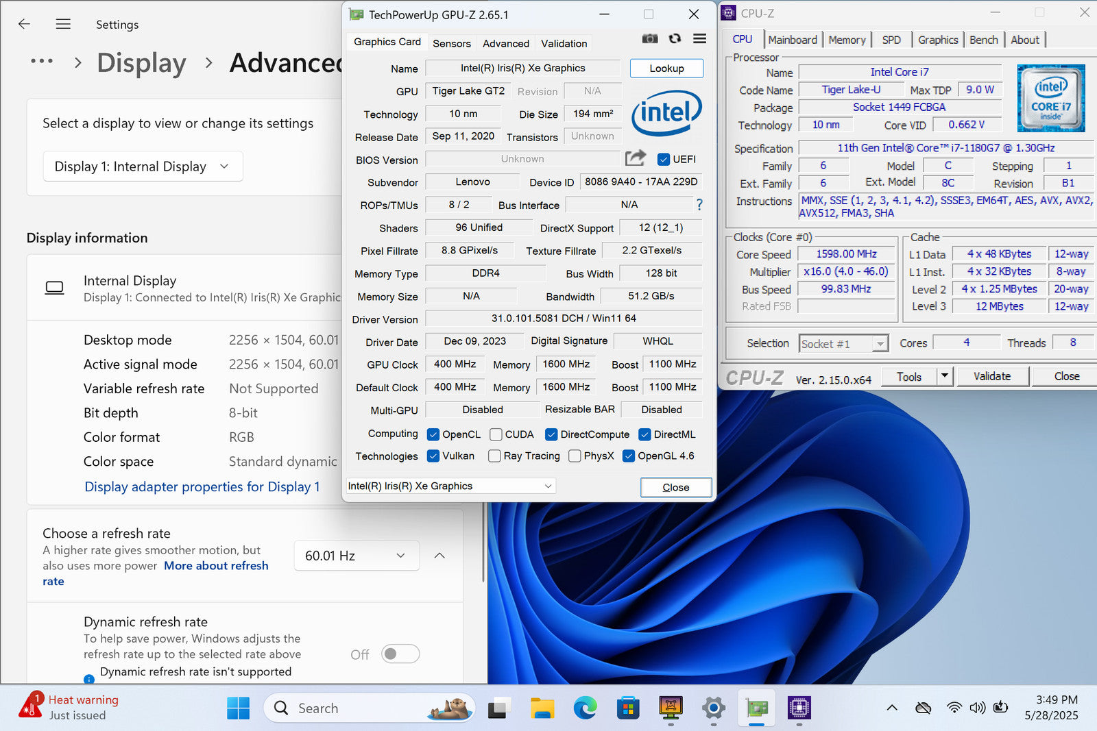The width and height of the screenshot is (1097, 731).
Task: Open Microsoft Edge from the taskbar
Action: click(585, 708)
